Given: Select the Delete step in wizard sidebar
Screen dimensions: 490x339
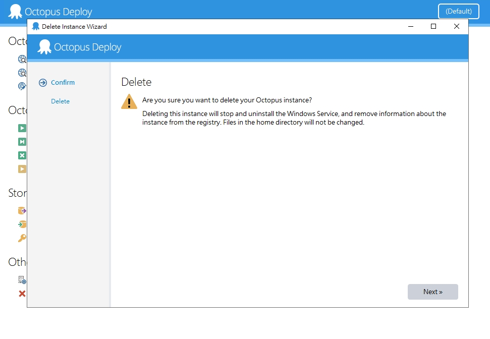Looking at the screenshot, I should pos(61,101).
